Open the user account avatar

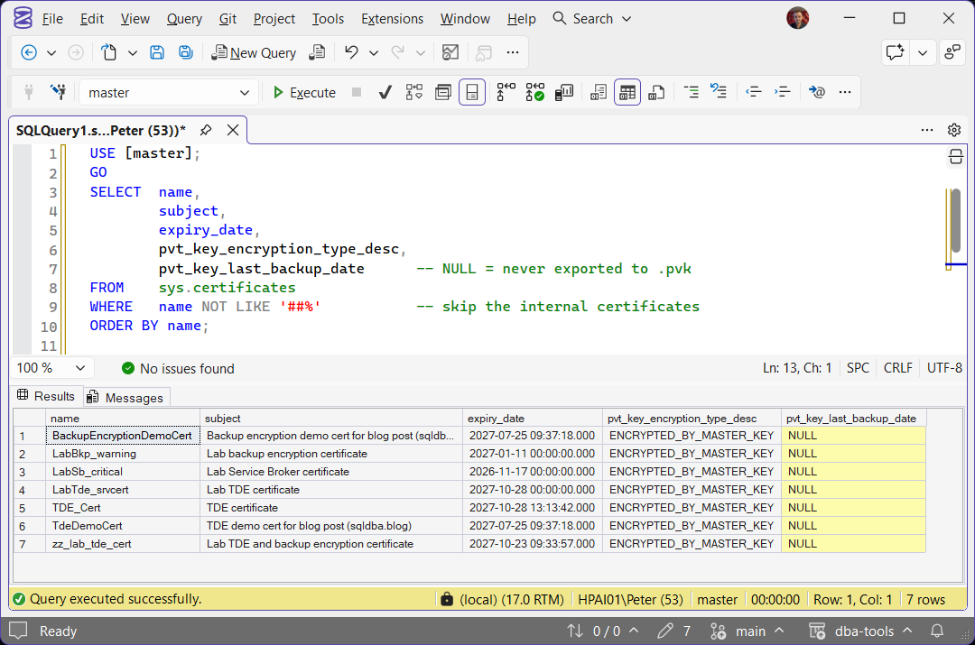tap(797, 19)
